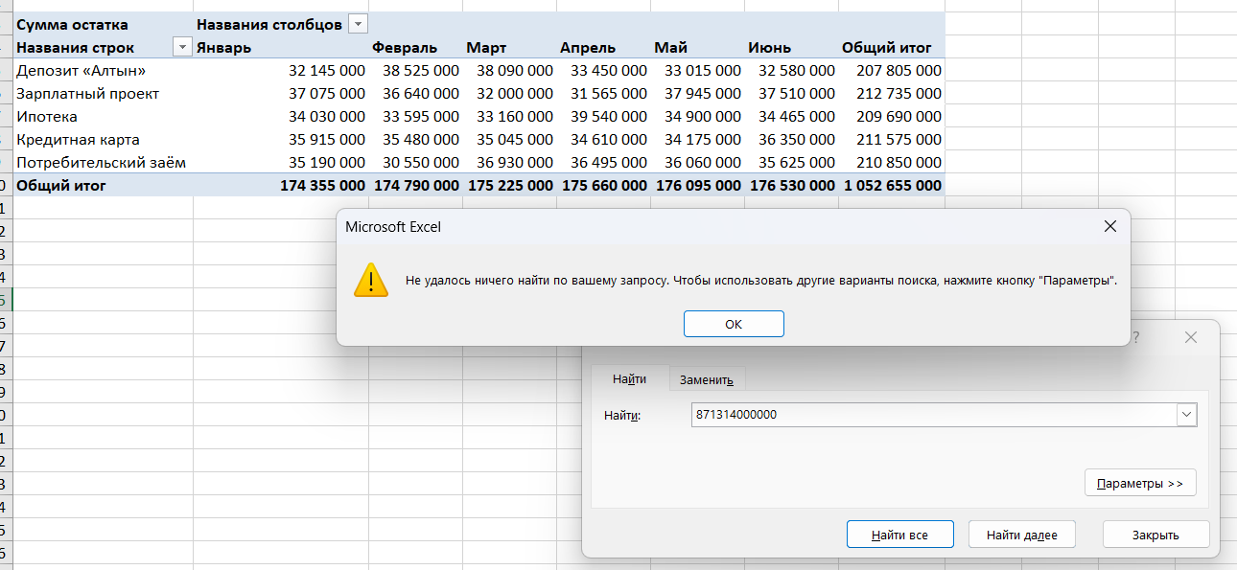The image size is (1237, 570).
Task: Switch to the Заменить tab
Action: (707, 379)
